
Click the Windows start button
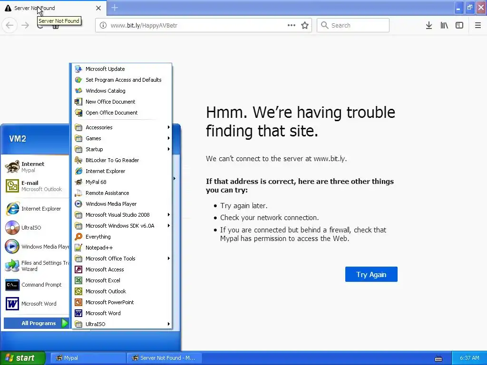click(22, 358)
